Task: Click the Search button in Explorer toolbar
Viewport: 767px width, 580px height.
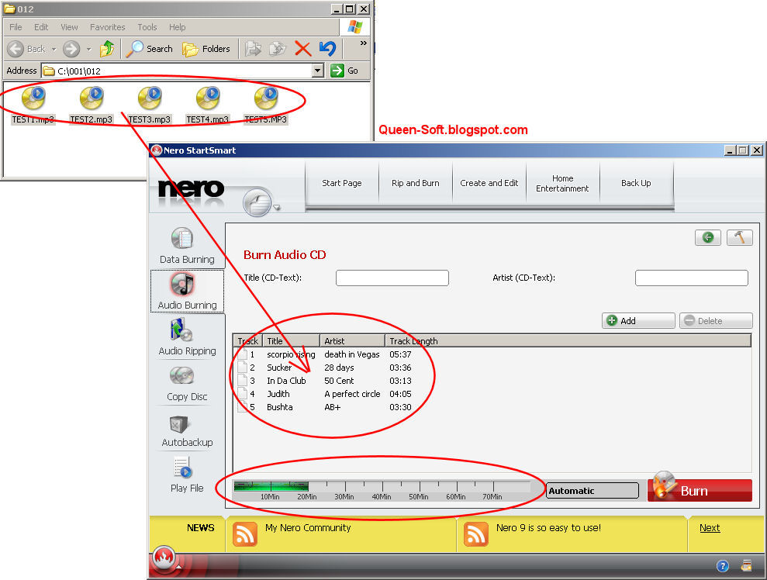Action: (x=150, y=49)
